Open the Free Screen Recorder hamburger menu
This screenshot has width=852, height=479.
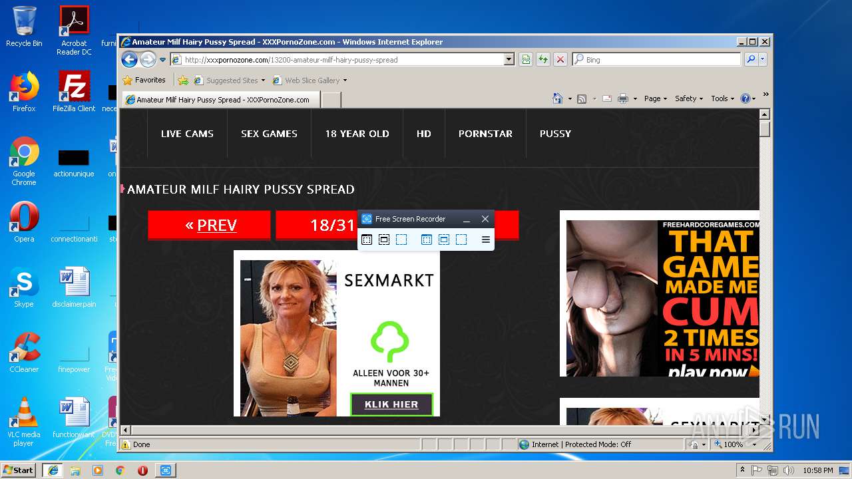[486, 239]
